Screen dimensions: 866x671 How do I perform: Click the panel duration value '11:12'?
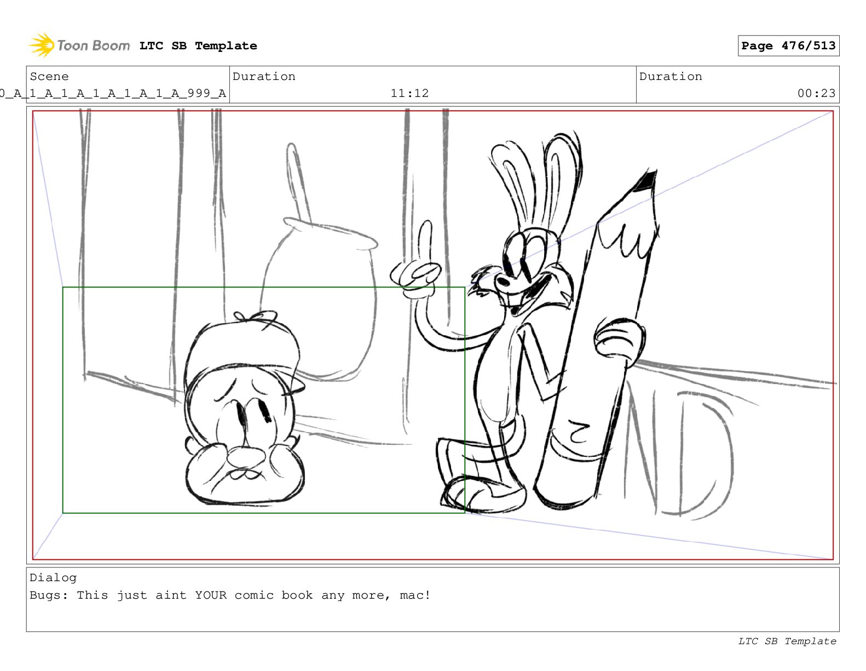click(409, 94)
